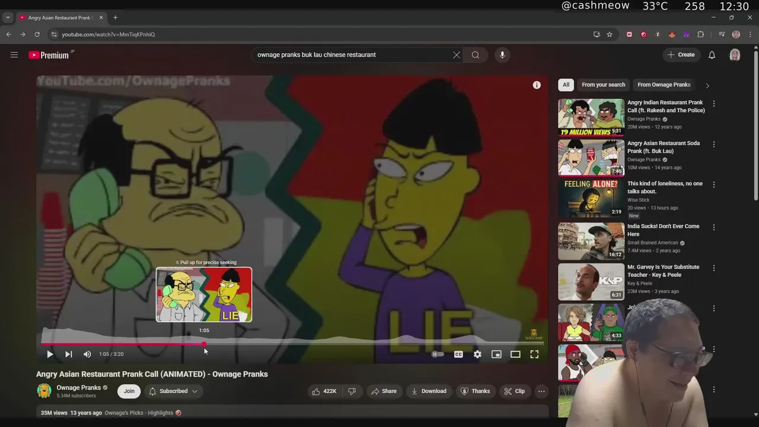
Task: Open Mr. Garvey Substitute Teacher video title
Action: 663,271
